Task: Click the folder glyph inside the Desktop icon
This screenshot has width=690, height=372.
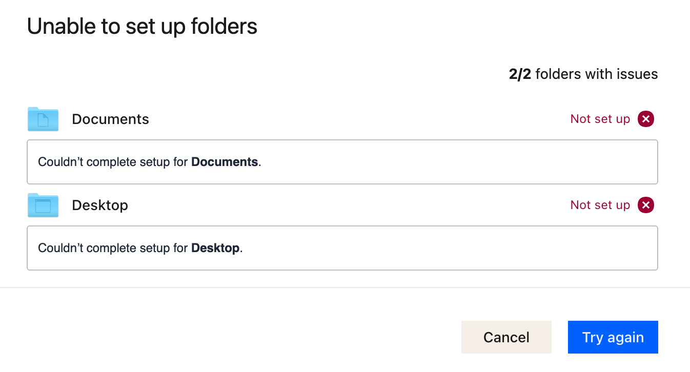Action: [43, 206]
